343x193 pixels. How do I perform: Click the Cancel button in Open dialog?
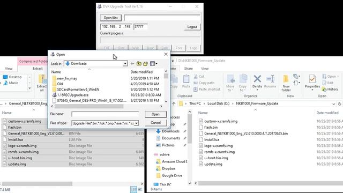click(x=155, y=123)
